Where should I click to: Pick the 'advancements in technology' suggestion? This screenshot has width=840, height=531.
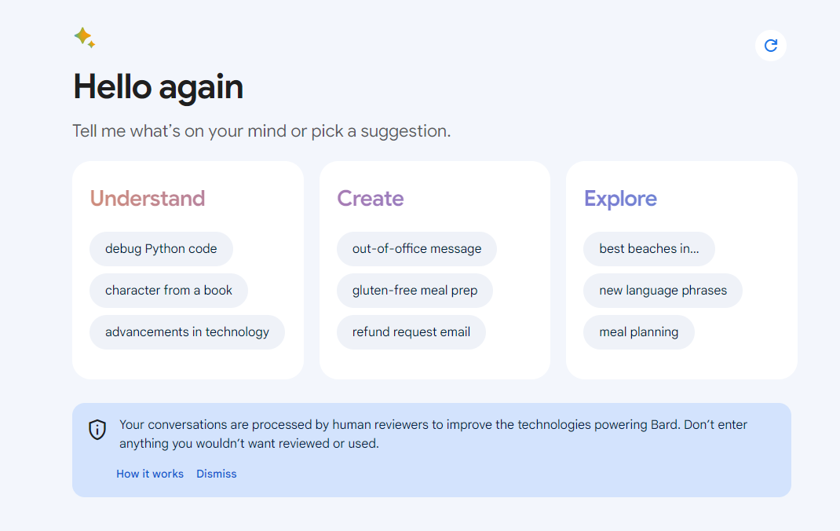pyautogui.click(x=187, y=332)
